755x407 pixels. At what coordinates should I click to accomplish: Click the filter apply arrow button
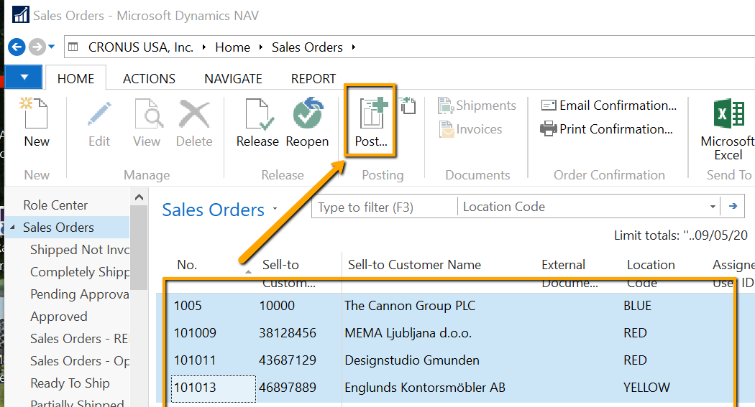733,206
